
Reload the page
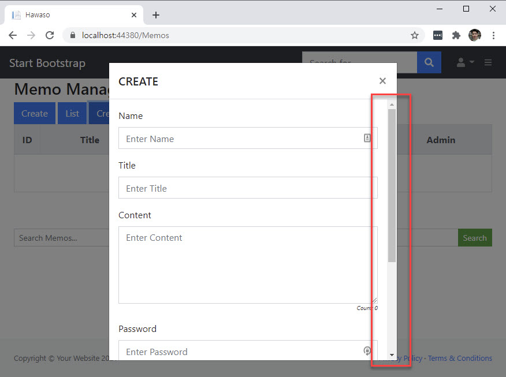[x=50, y=35]
